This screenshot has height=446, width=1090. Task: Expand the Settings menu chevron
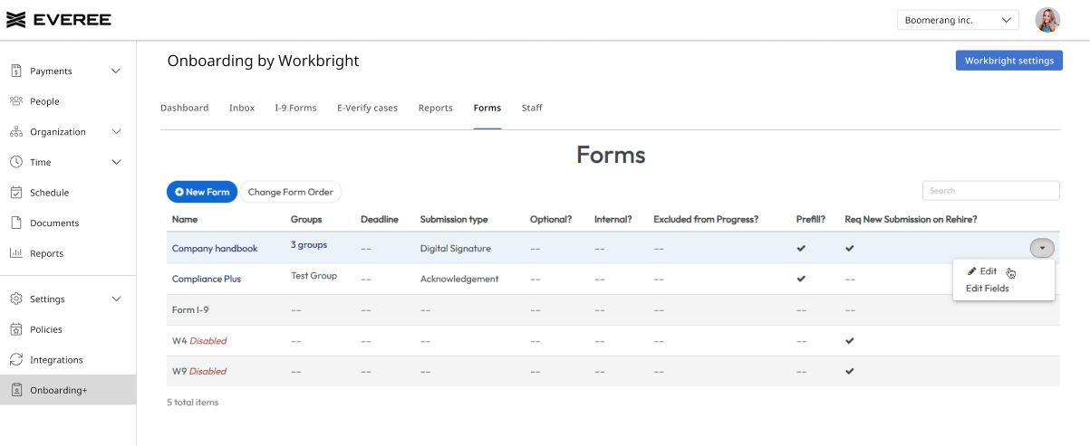(x=116, y=299)
